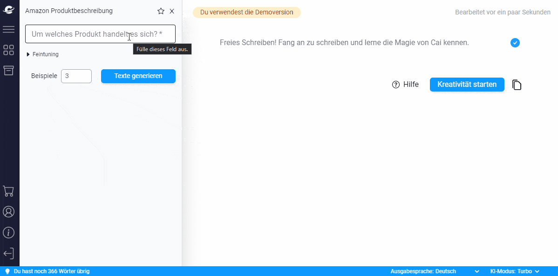
Task: Open the info icon in the sidebar
Action: click(8, 233)
